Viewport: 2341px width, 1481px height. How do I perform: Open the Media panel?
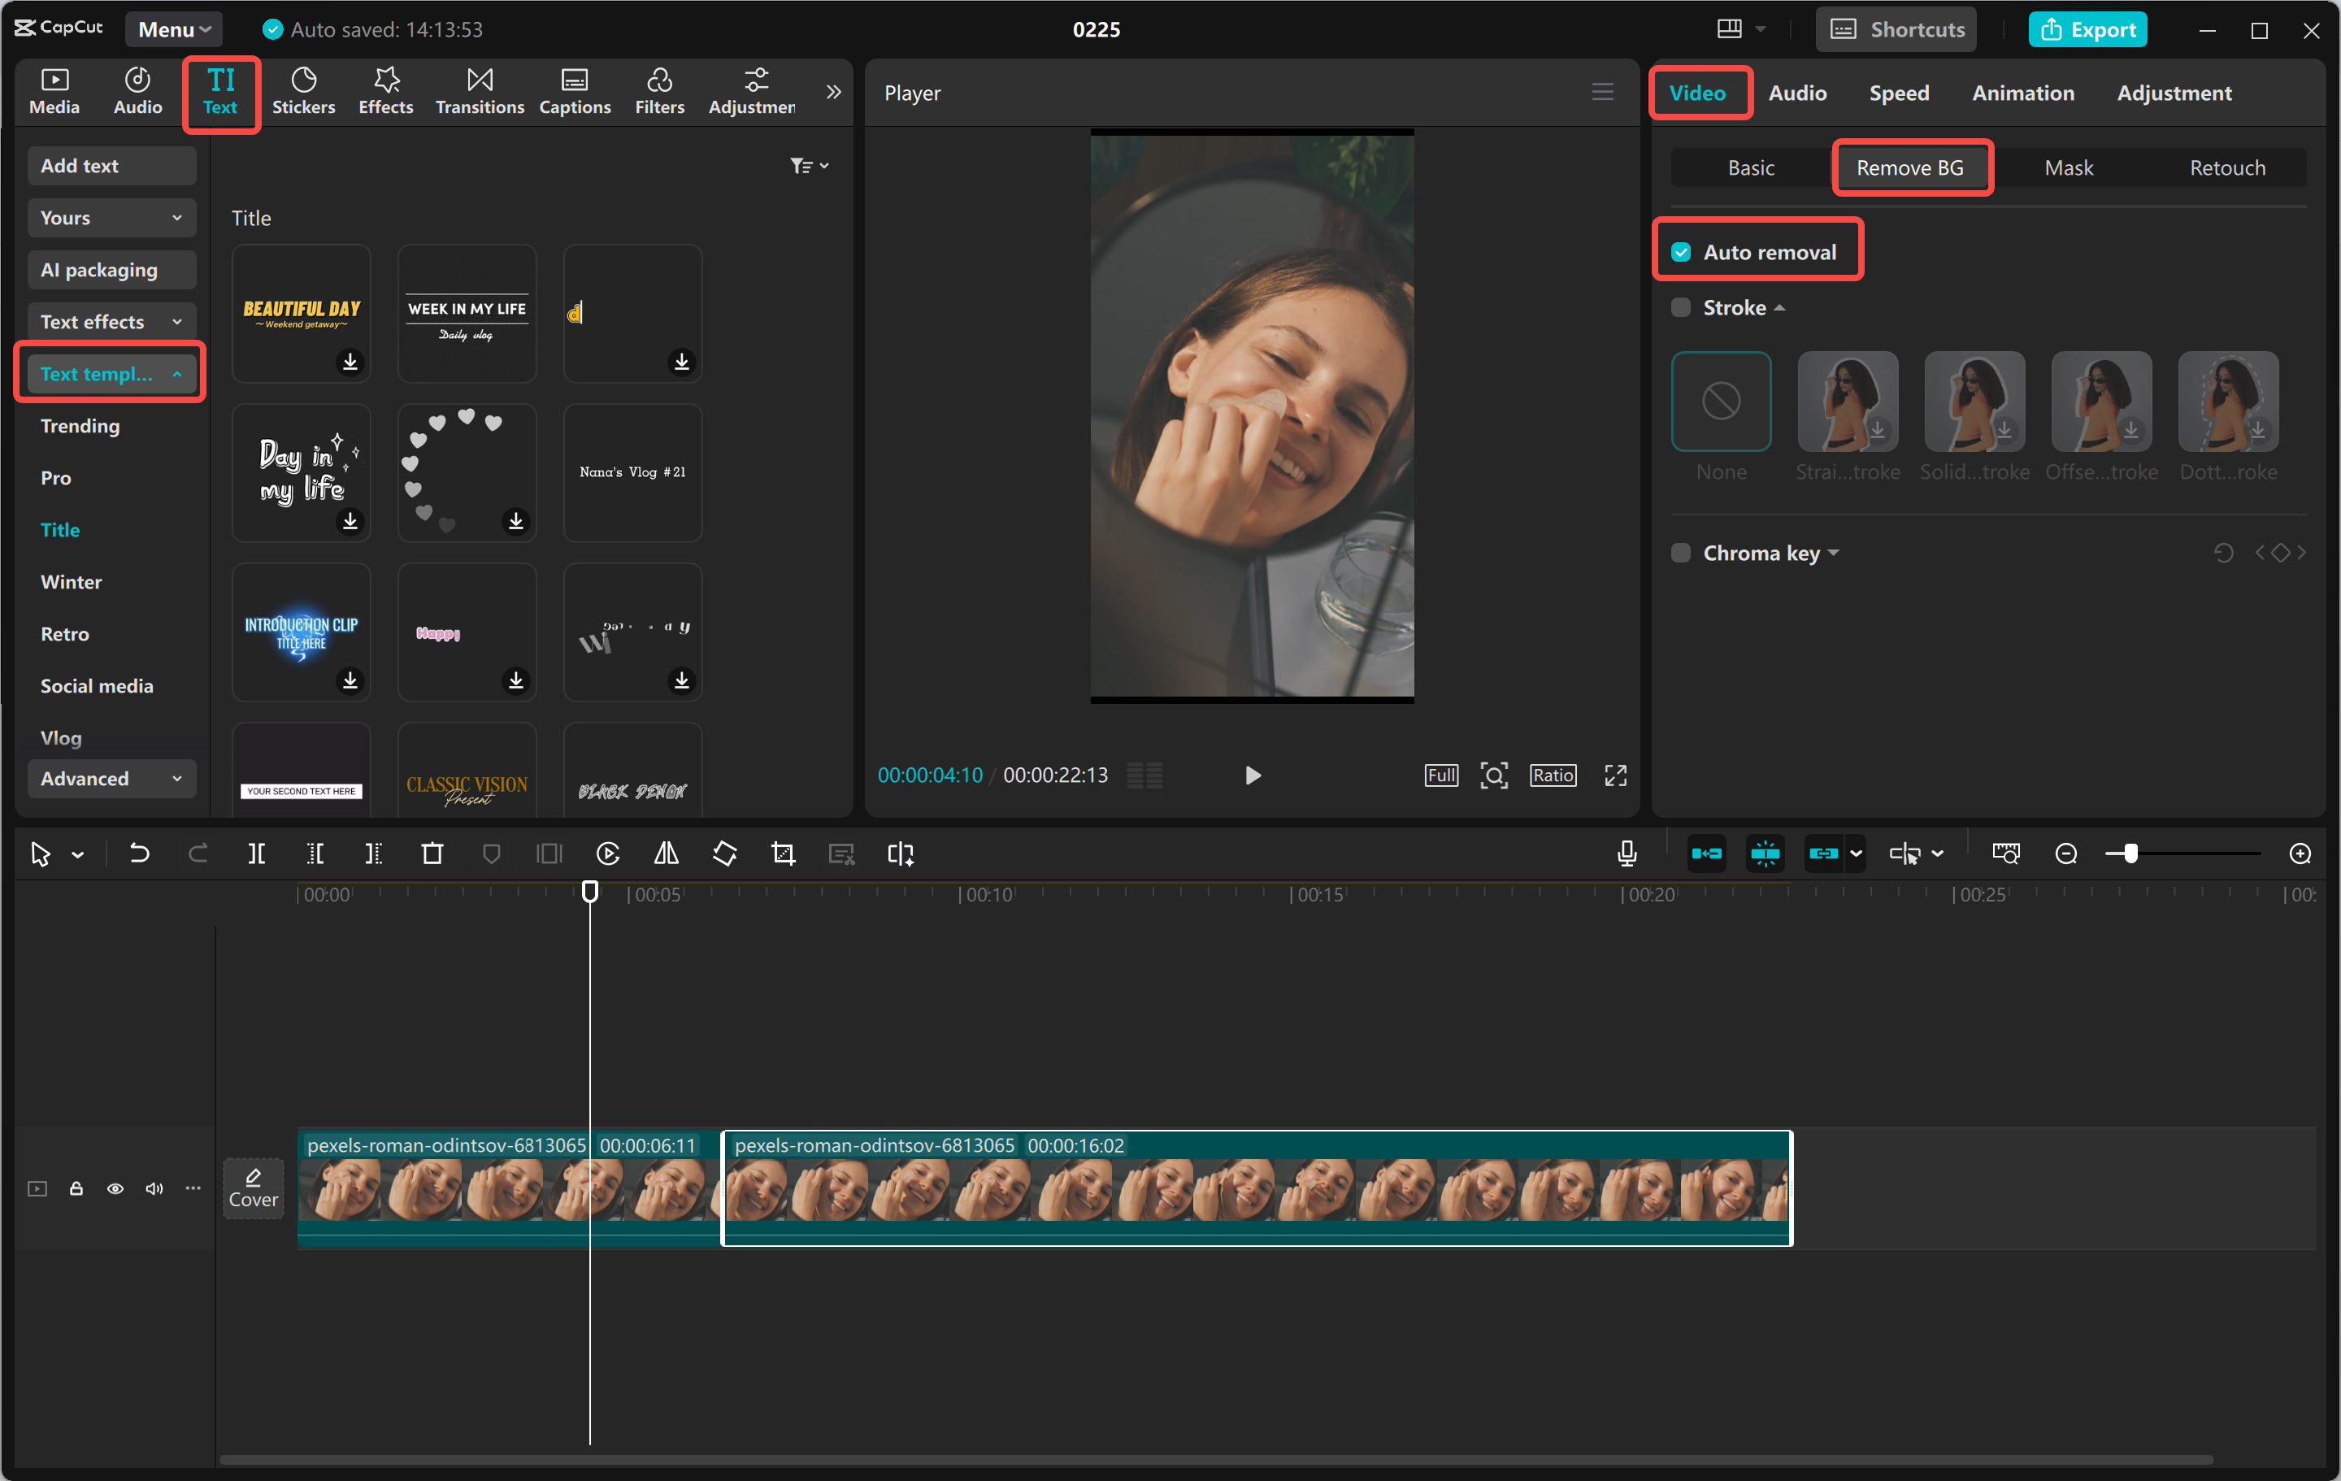(x=54, y=90)
